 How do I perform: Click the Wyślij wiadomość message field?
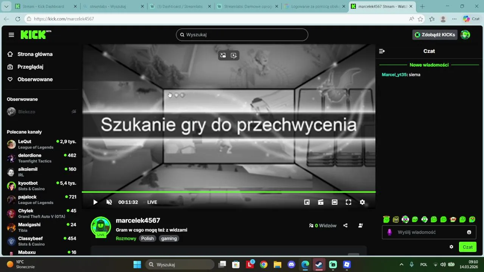tap(429, 232)
